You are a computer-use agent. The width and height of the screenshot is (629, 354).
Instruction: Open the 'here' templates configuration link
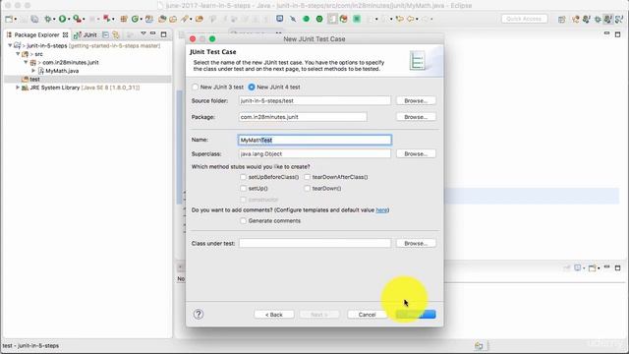tap(381, 209)
